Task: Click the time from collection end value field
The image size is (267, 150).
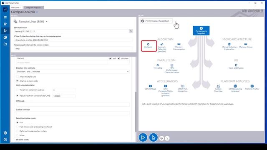Action: [x=64, y=90]
